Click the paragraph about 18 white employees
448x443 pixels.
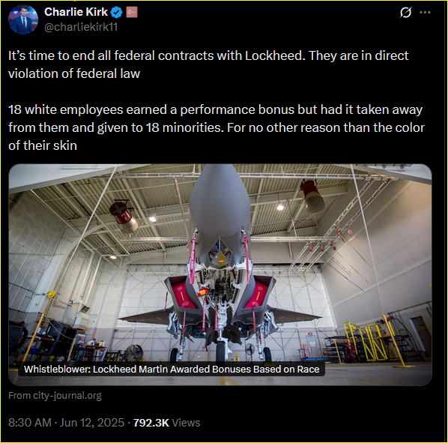coord(217,127)
